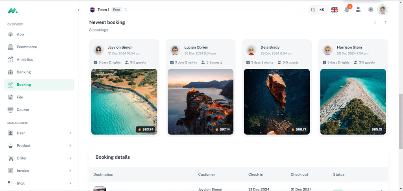
Task: Click the $85.21 price tag
Action: pyautogui.click(x=377, y=129)
